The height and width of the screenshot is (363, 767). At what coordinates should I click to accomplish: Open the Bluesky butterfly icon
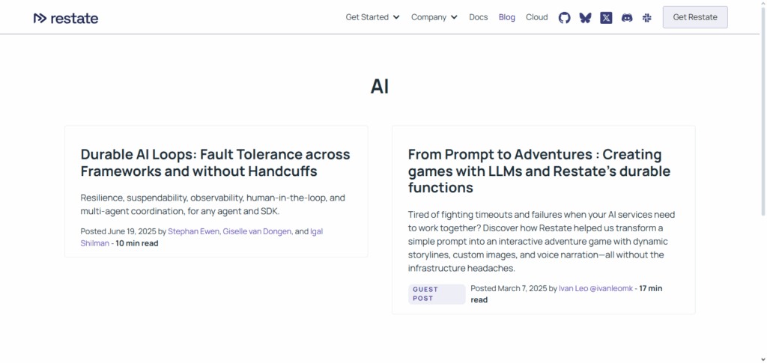click(585, 18)
